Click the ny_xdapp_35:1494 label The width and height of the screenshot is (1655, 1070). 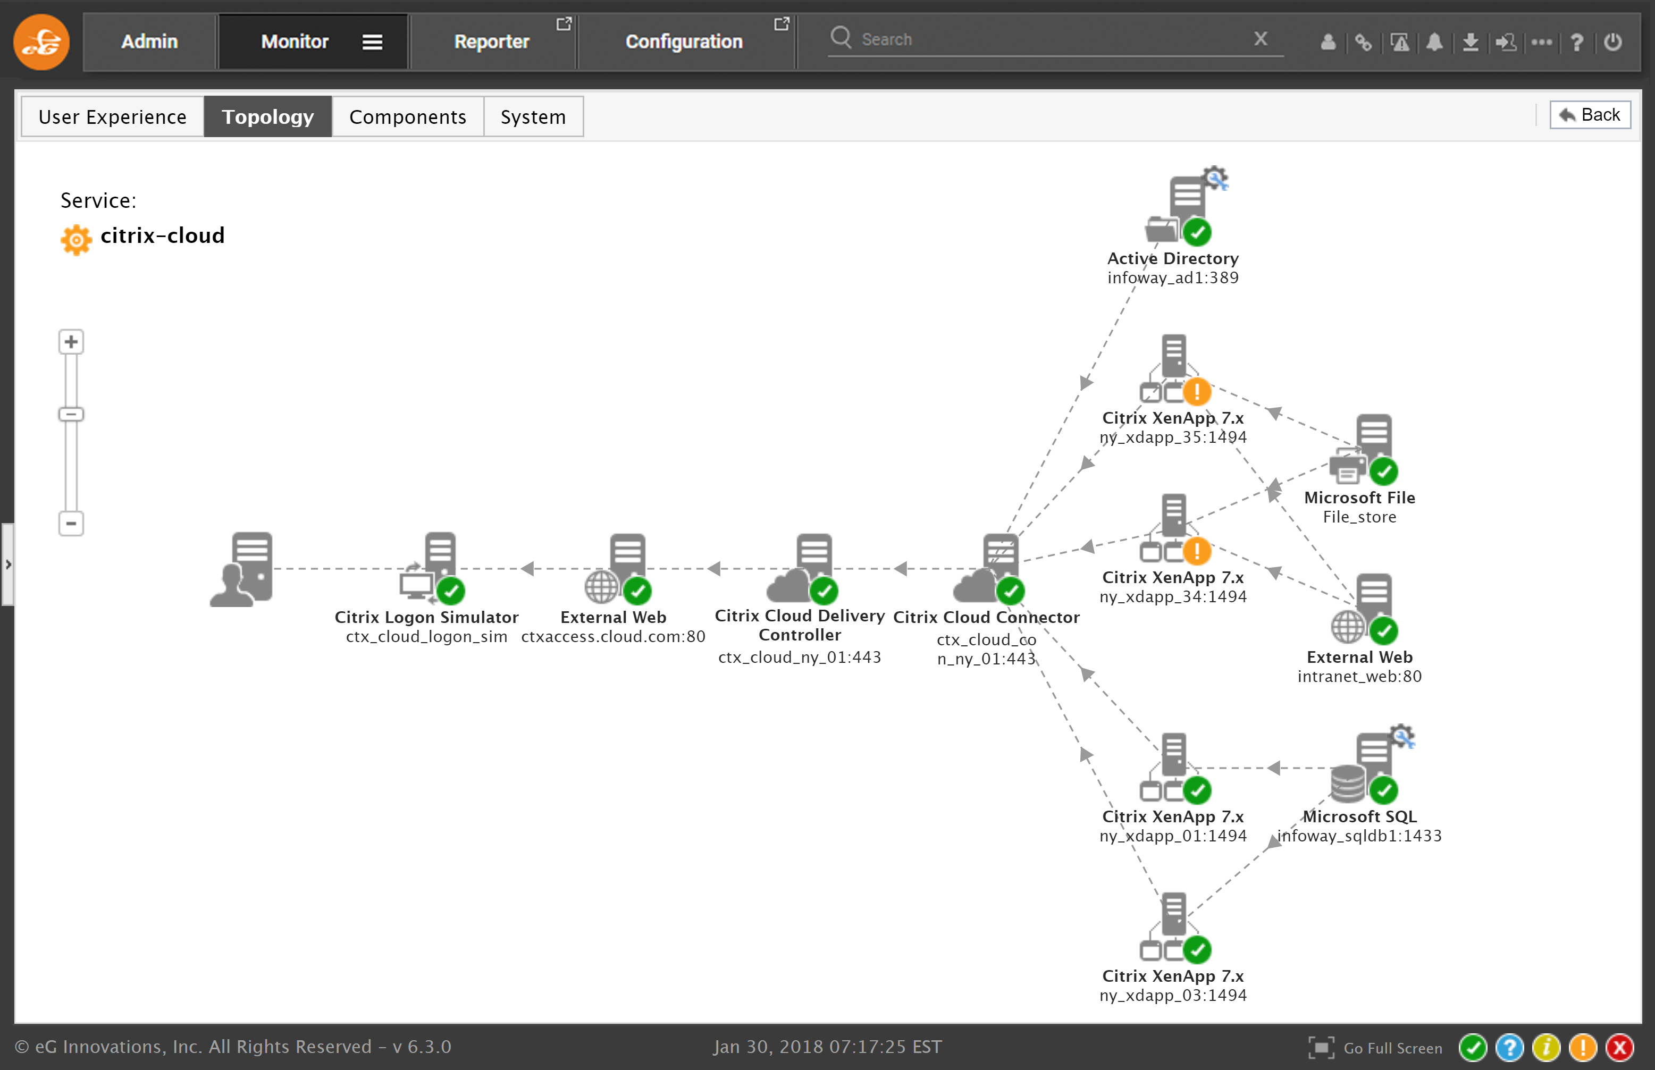coord(1173,437)
